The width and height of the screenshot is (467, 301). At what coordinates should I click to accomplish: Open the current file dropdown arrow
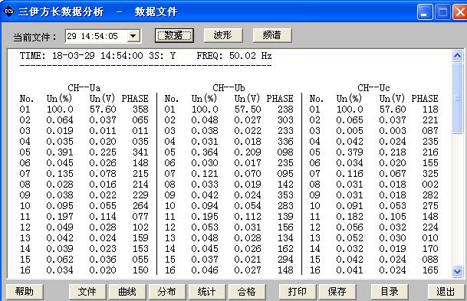133,36
